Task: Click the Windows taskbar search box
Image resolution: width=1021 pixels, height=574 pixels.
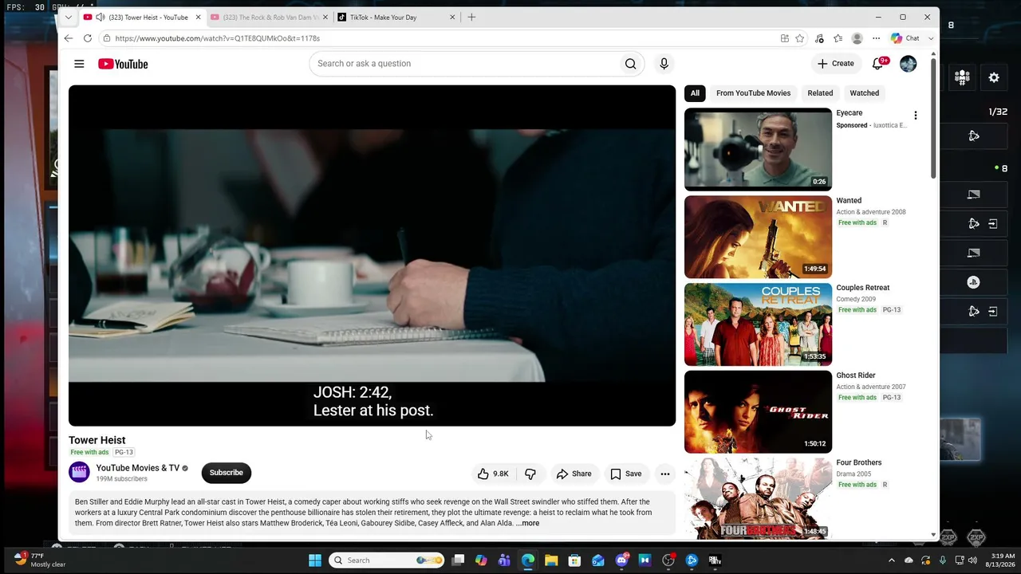Action: 388,560
